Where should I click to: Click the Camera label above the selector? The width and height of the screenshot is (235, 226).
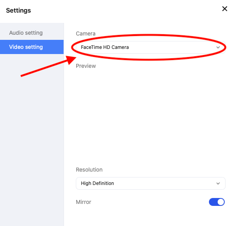coord(86,34)
